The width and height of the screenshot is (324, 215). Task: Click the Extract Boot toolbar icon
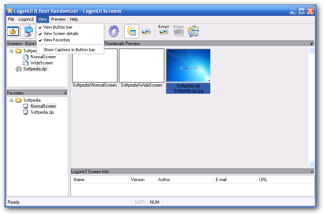coord(179,31)
